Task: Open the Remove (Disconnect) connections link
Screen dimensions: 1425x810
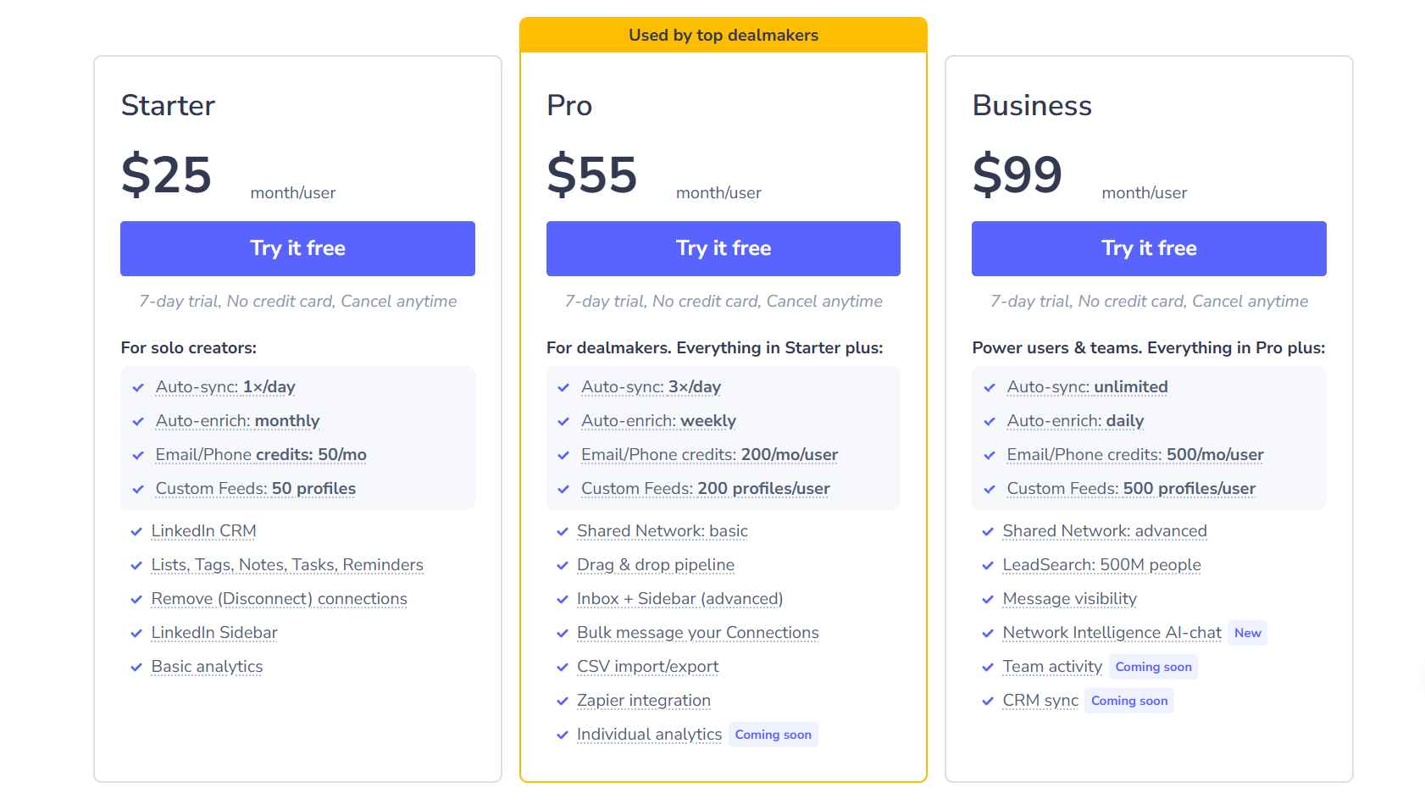Action: pyautogui.click(x=279, y=599)
